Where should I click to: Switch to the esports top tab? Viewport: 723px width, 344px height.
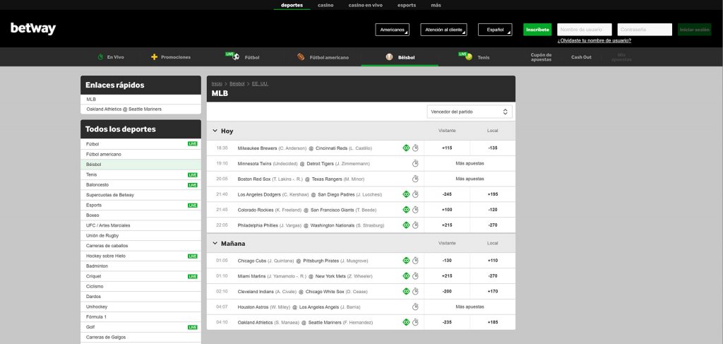coord(407,5)
